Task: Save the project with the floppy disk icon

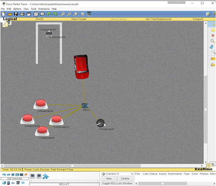Action: pyautogui.click(x=16, y=14)
